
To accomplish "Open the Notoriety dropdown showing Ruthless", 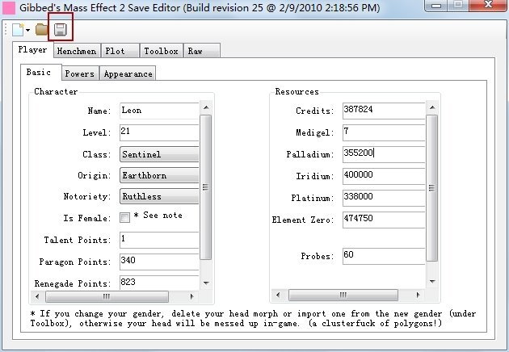I will point(159,196).
